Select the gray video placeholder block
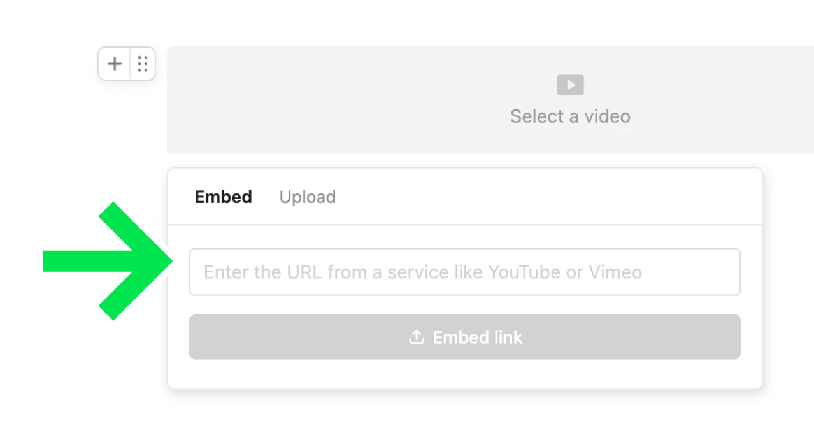 [x=382, y=100]
